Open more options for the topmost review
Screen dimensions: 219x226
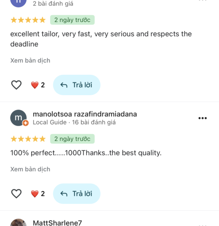coord(202,1)
